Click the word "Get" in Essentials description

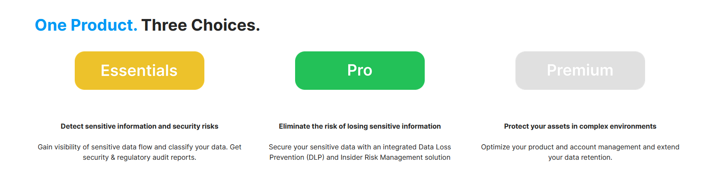pyautogui.click(x=235, y=147)
